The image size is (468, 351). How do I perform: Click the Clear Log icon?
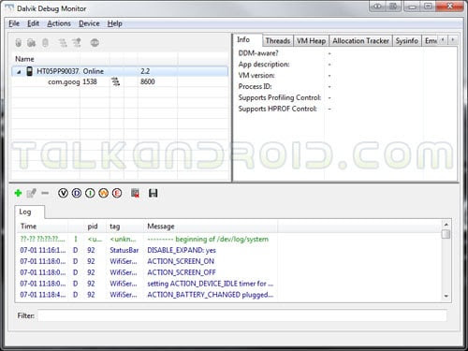point(135,193)
